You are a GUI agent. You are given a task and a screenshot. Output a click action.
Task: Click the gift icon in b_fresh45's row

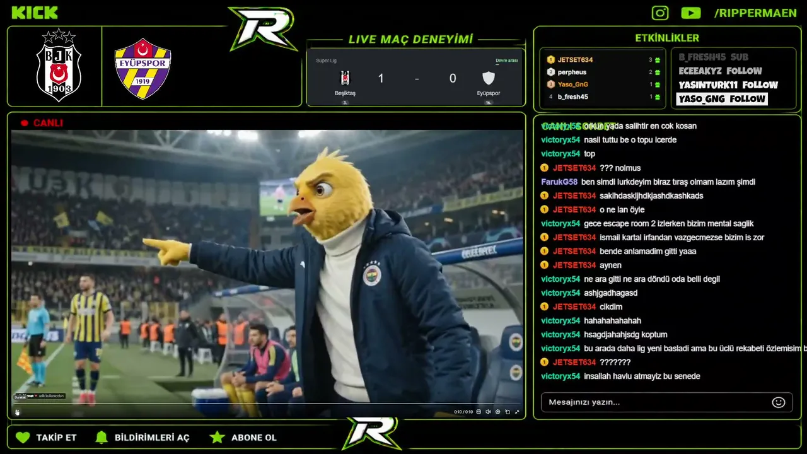[x=658, y=96]
